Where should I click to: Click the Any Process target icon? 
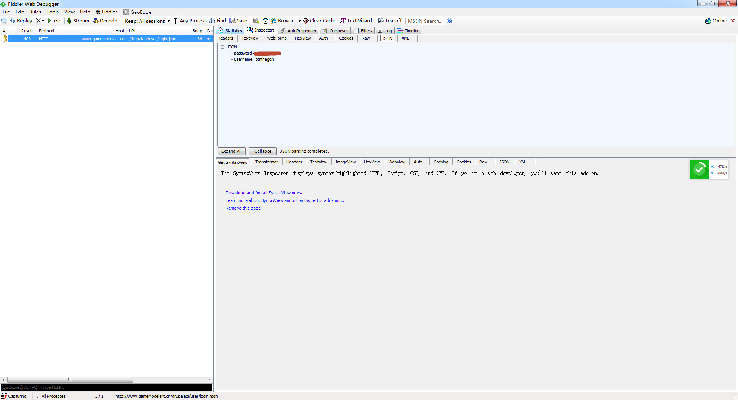tap(175, 21)
